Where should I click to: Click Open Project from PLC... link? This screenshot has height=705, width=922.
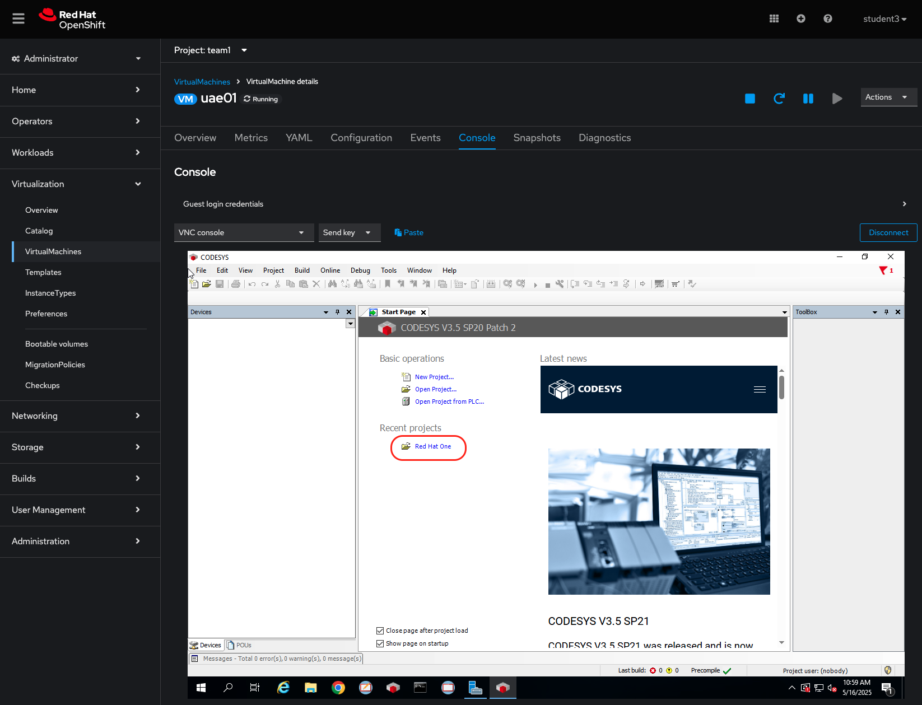pos(449,401)
